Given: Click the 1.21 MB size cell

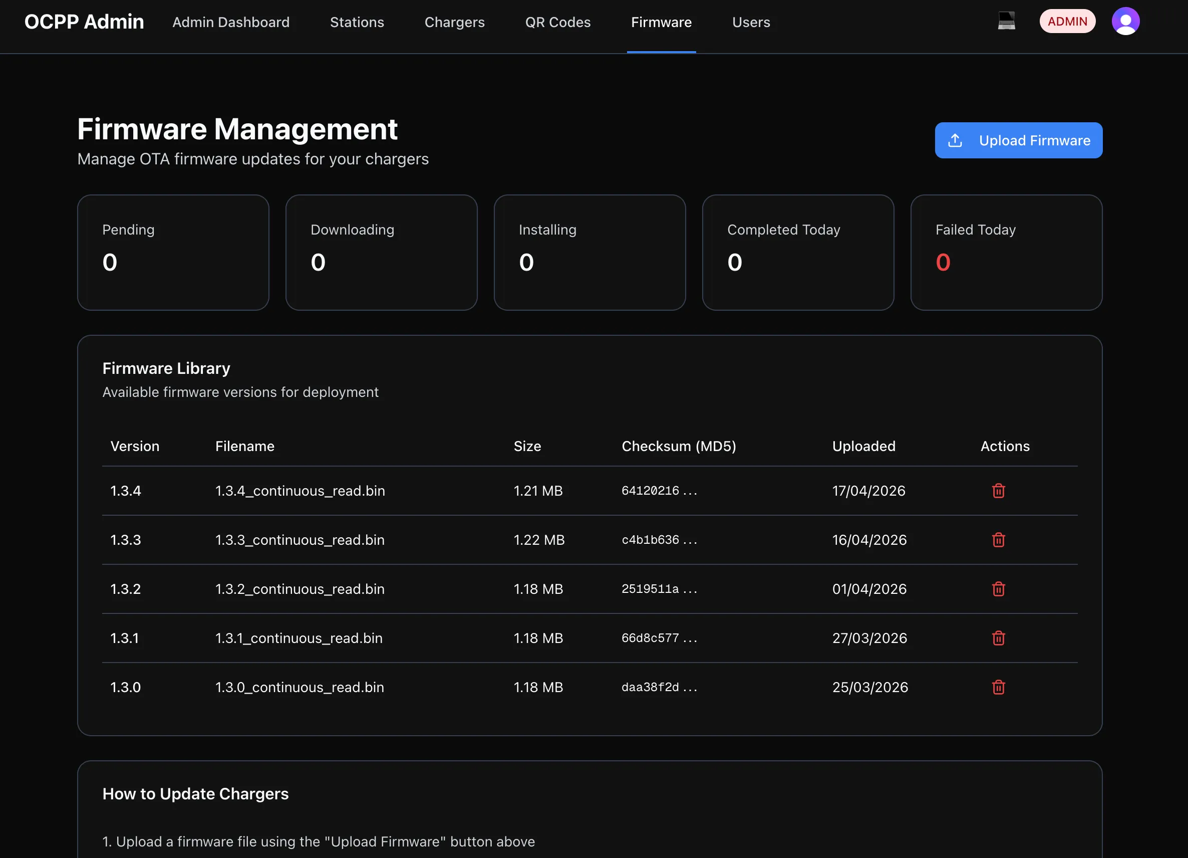Looking at the screenshot, I should 538,491.
